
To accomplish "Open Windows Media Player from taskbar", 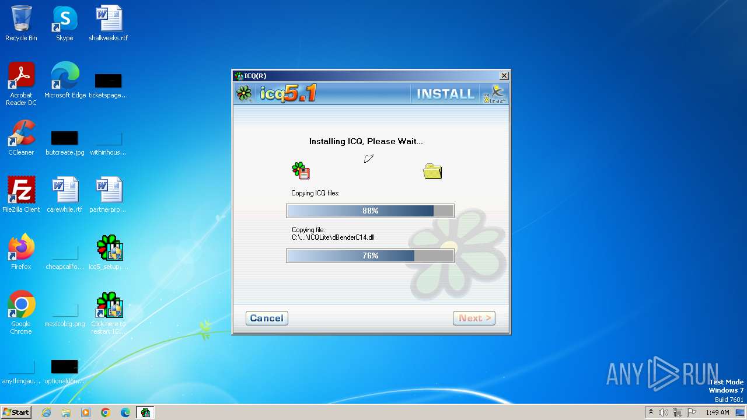I will tap(86, 412).
